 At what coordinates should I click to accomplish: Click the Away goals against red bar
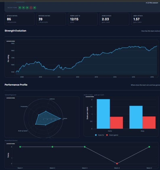point(149,123)
